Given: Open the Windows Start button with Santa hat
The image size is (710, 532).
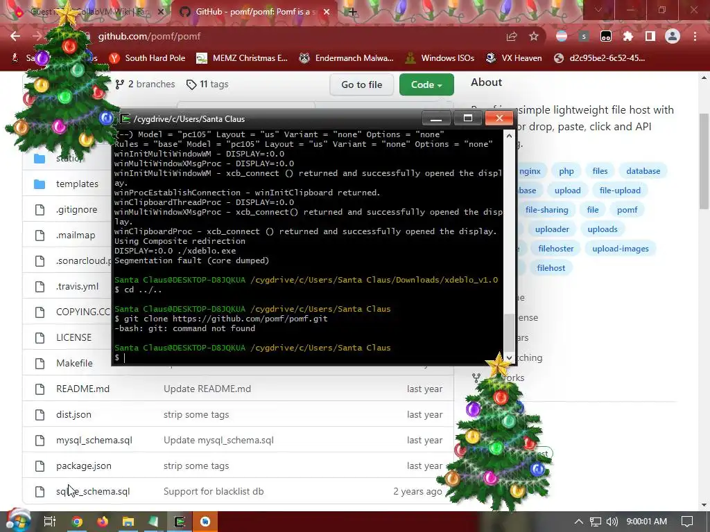Looking at the screenshot, I should point(17,520).
